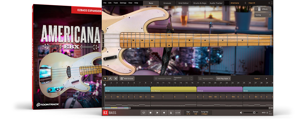The height and width of the screenshot is (124, 306).
Task: Open the View menu
Action: tap(130, 3)
